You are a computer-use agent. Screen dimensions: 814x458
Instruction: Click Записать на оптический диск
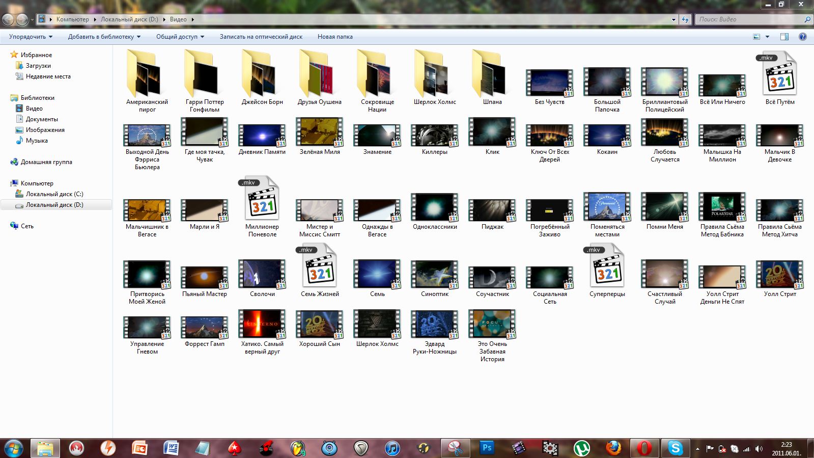pos(261,37)
